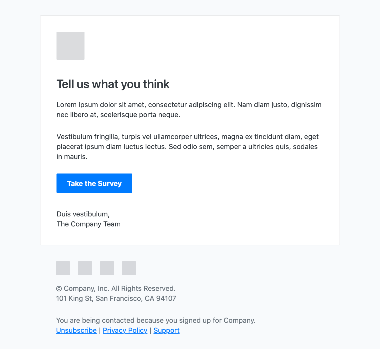Click the second social media icon
This screenshot has height=349, width=380.
point(85,268)
